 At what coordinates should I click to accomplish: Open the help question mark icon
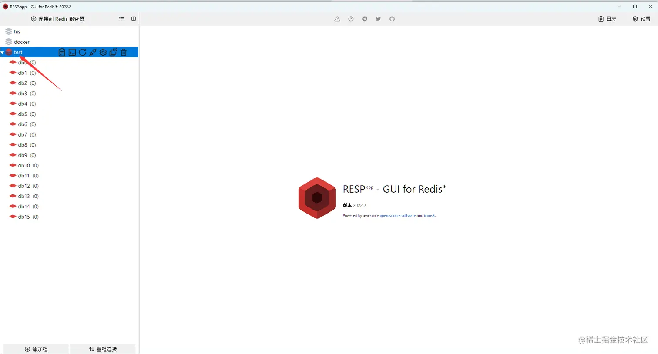click(351, 19)
